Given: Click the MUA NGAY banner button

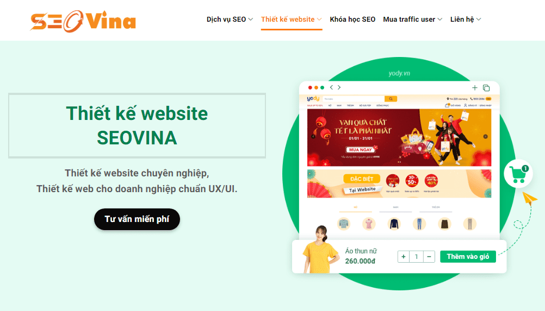Looking at the screenshot, I should 361,150.
